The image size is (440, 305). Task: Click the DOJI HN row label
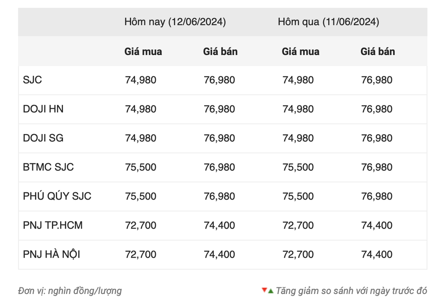pos(43,109)
